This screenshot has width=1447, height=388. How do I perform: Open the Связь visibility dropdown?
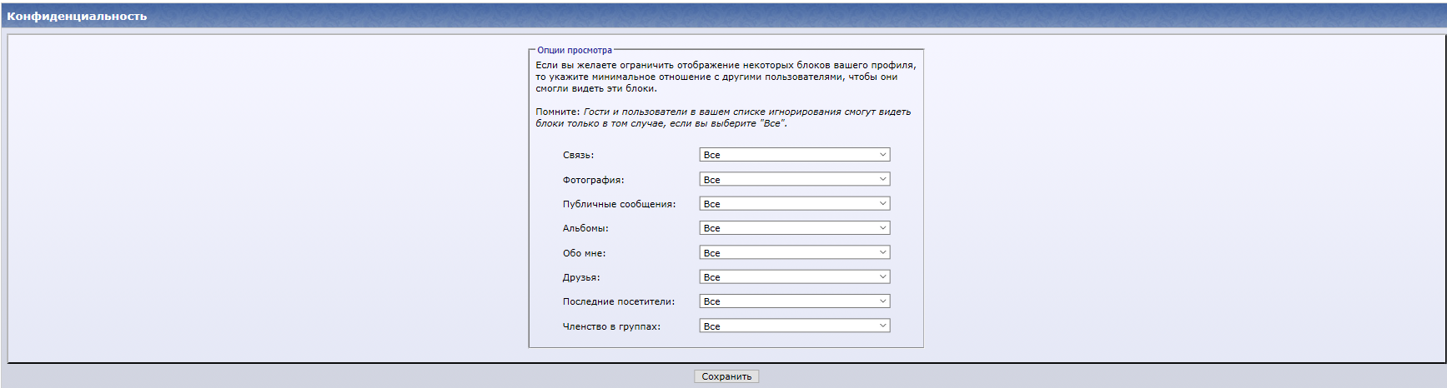(x=794, y=155)
